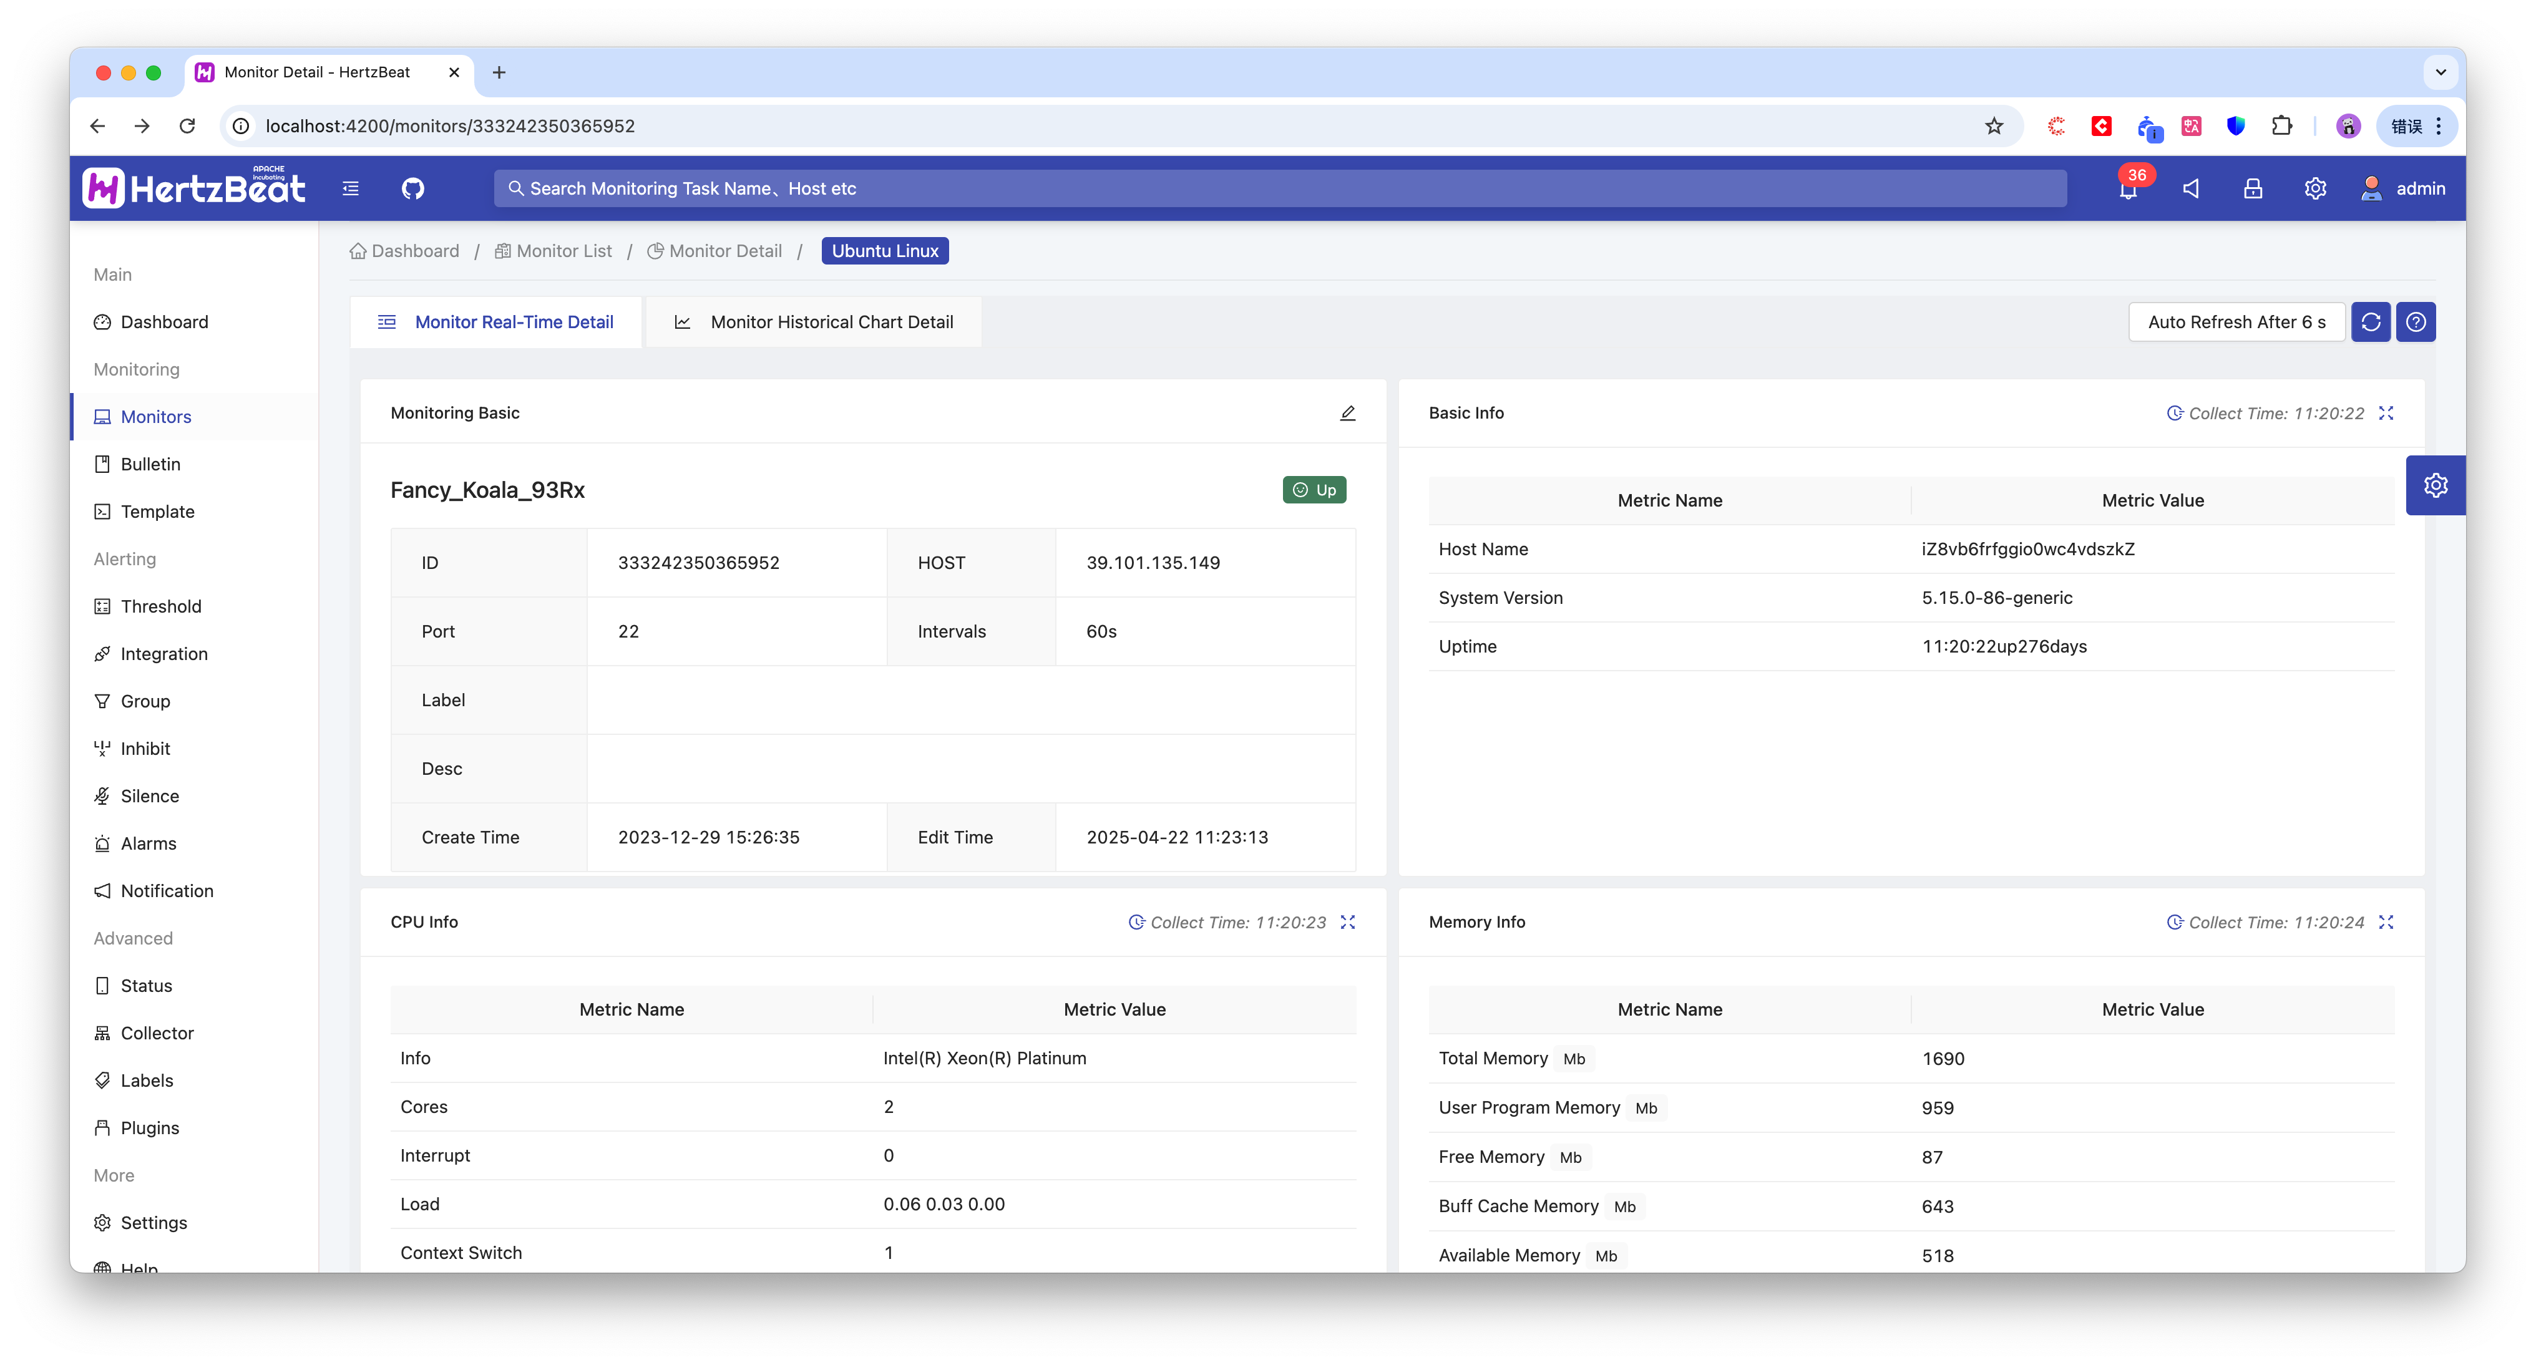Select Monitor Real-Time Detail tab
The image size is (2536, 1365).
(x=496, y=322)
